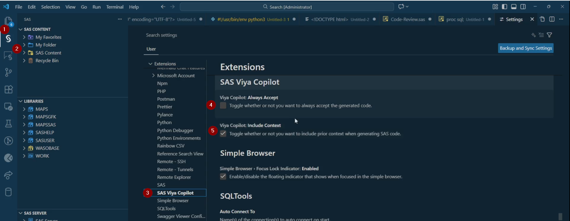
Task: Click the settings vertical scrollbar thumb
Action: click(x=560, y=216)
